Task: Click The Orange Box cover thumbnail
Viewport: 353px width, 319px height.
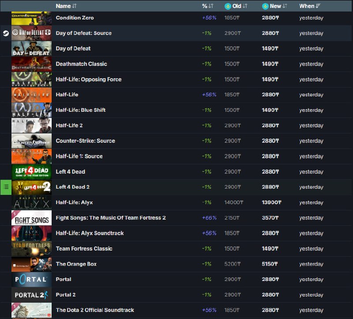Action: (x=31, y=264)
